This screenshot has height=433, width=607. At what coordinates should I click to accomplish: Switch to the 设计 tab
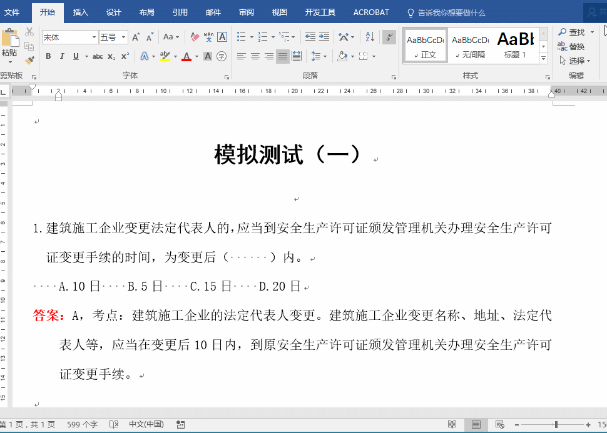(x=114, y=12)
